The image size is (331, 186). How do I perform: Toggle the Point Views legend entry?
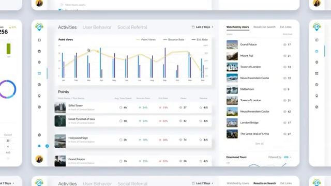(x=146, y=40)
